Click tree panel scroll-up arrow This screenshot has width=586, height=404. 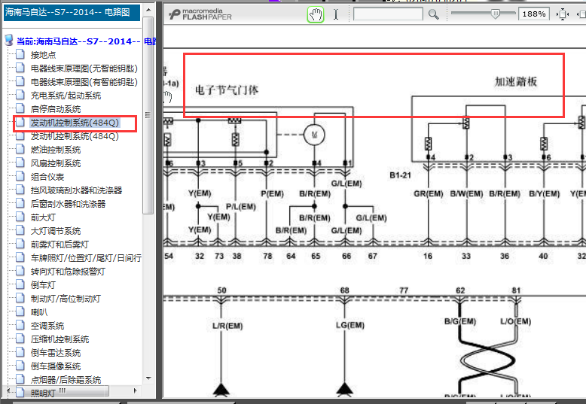(x=148, y=10)
